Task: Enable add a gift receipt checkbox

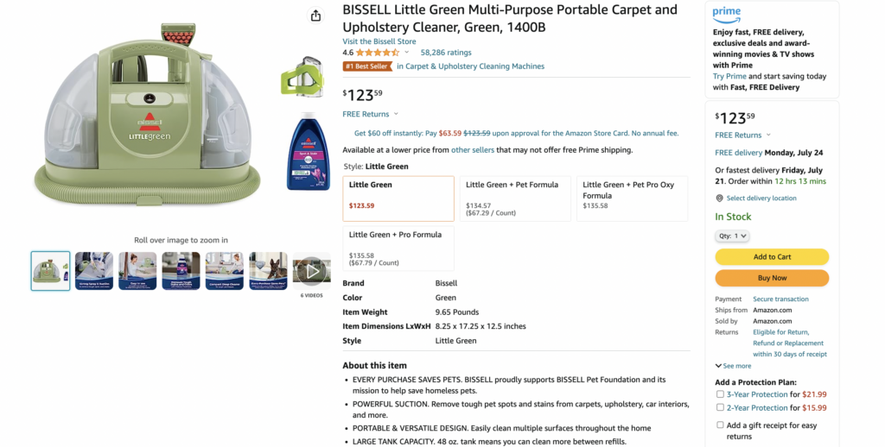Action: (x=720, y=425)
